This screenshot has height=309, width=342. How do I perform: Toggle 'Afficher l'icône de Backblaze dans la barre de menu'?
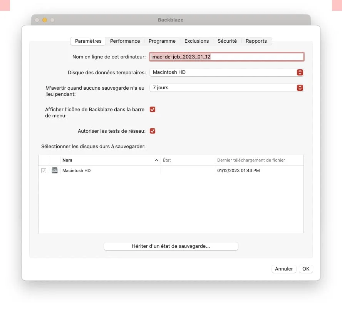153,109
